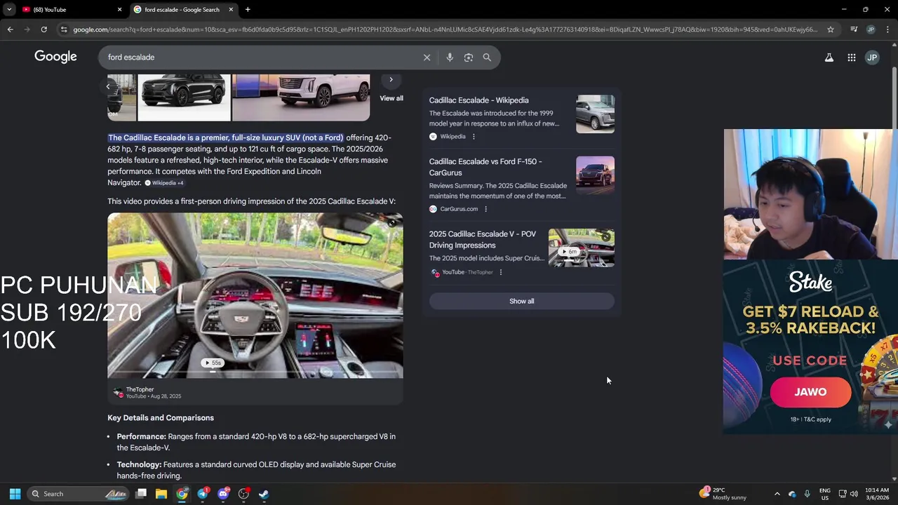This screenshot has width=898, height=505.
Task: Click the Windows taskbar Search box
Action: (x=79, y=494)
